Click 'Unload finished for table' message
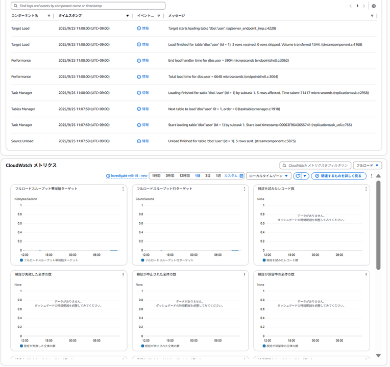 pyautogui.click(x=232, y=141)
